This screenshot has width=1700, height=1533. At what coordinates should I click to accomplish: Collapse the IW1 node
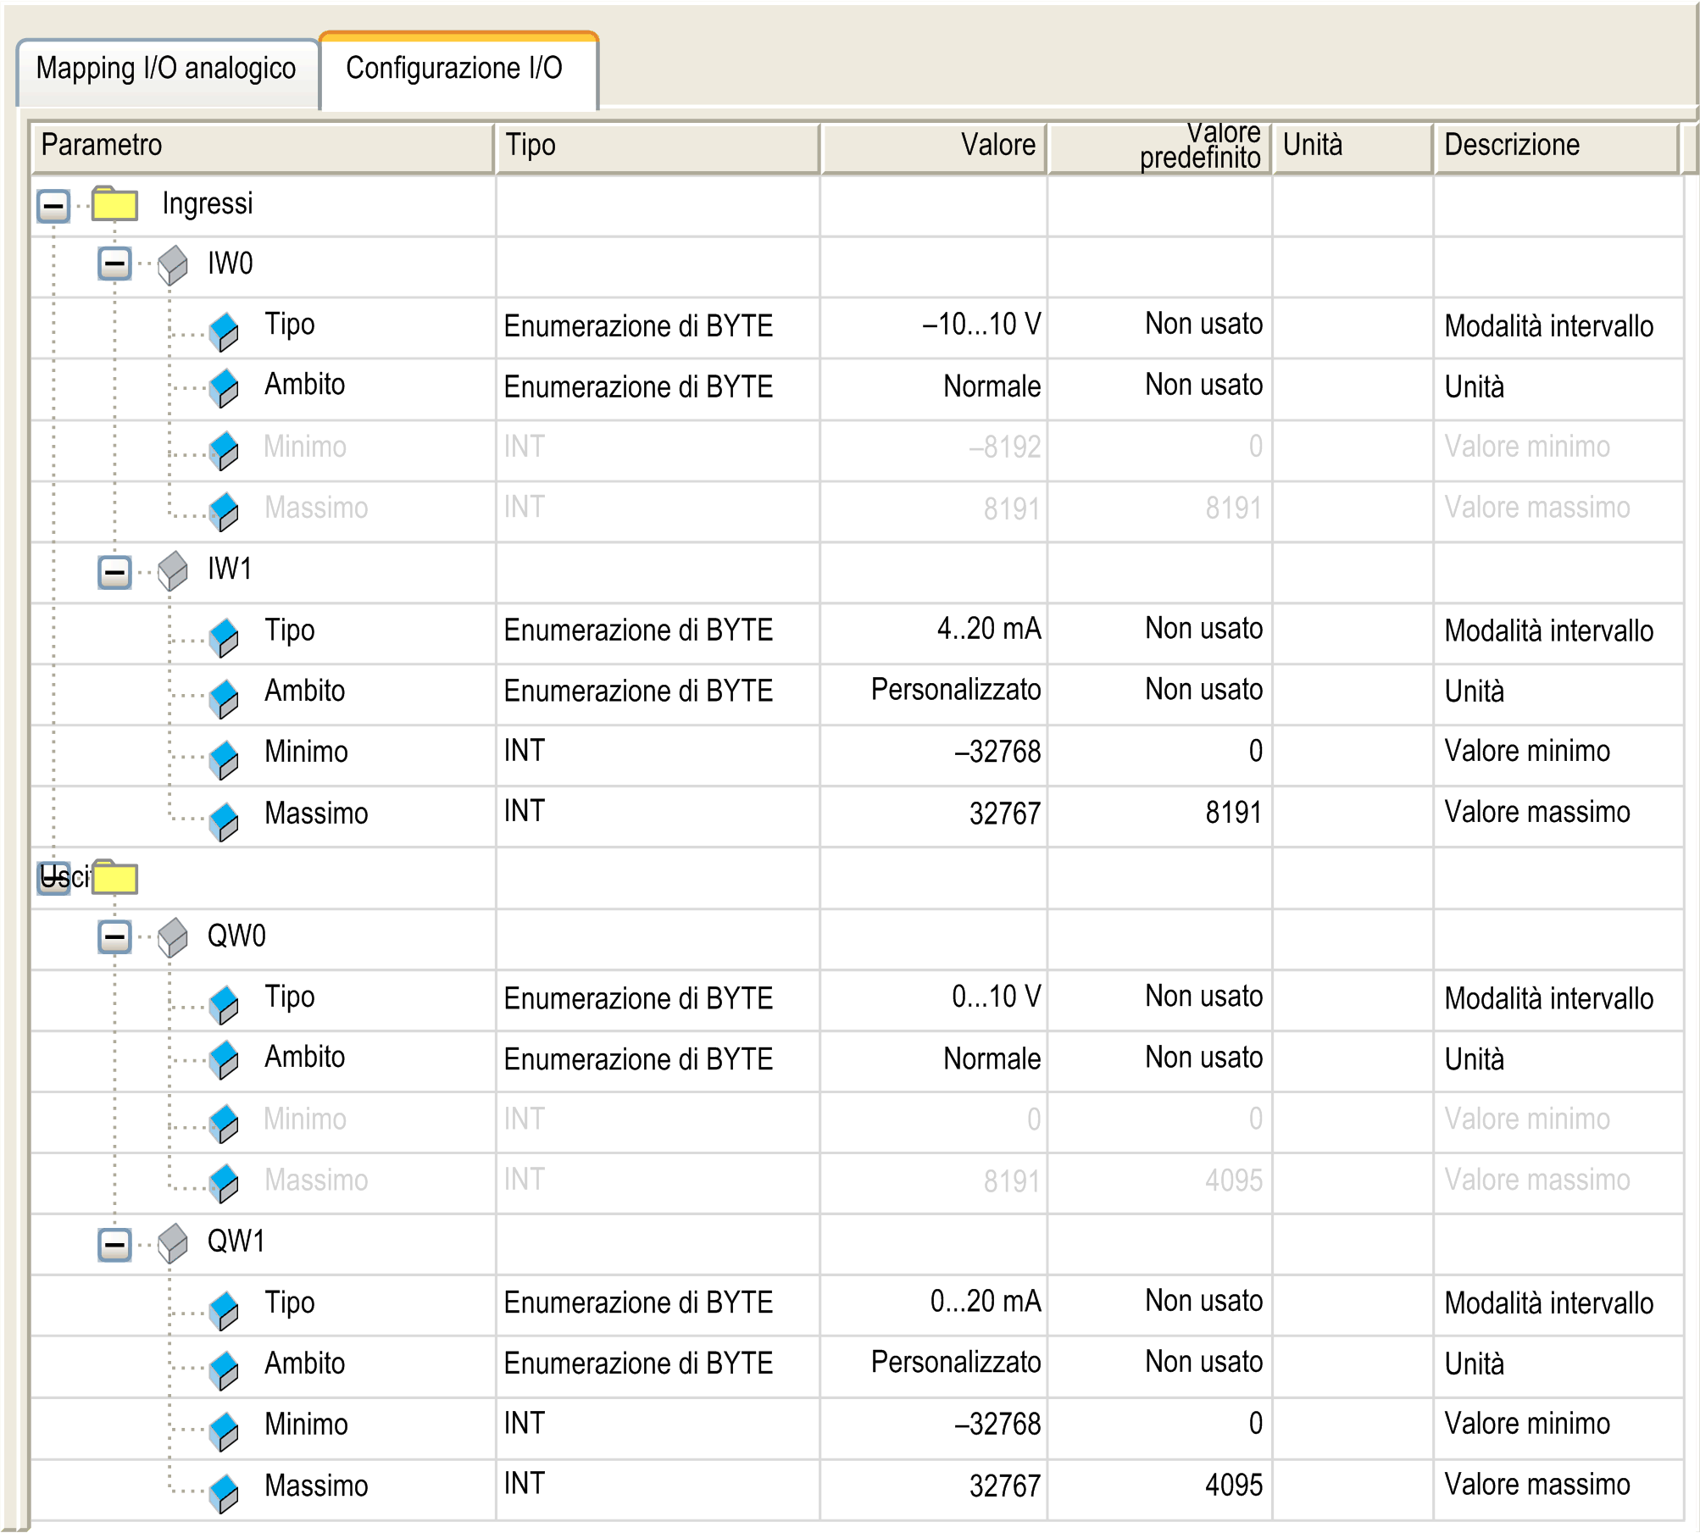point(114,571)
